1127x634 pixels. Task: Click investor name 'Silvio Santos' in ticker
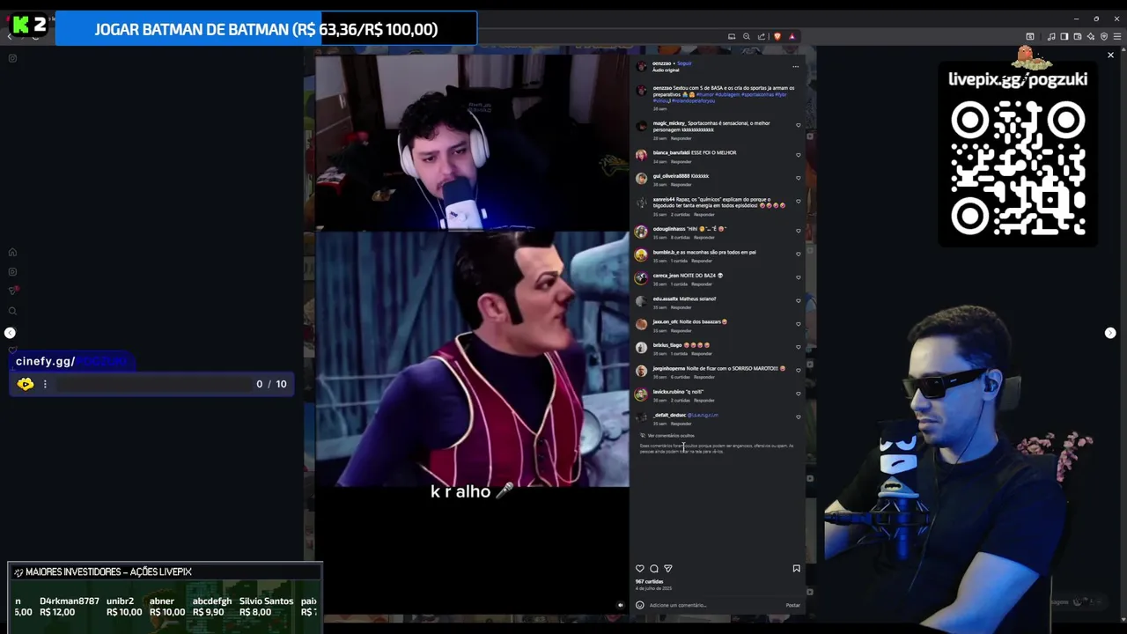tap(266, 601)
